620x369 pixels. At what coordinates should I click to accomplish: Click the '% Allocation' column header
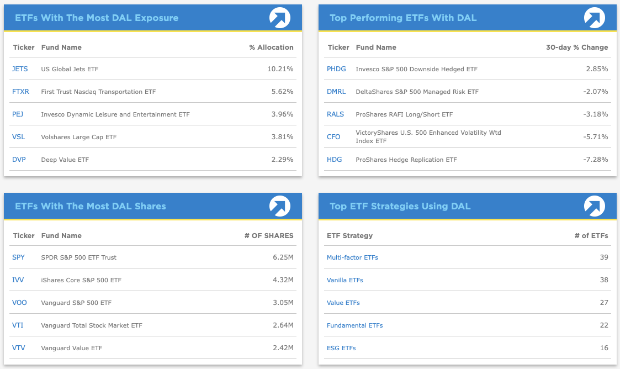[x=271, y=47]
